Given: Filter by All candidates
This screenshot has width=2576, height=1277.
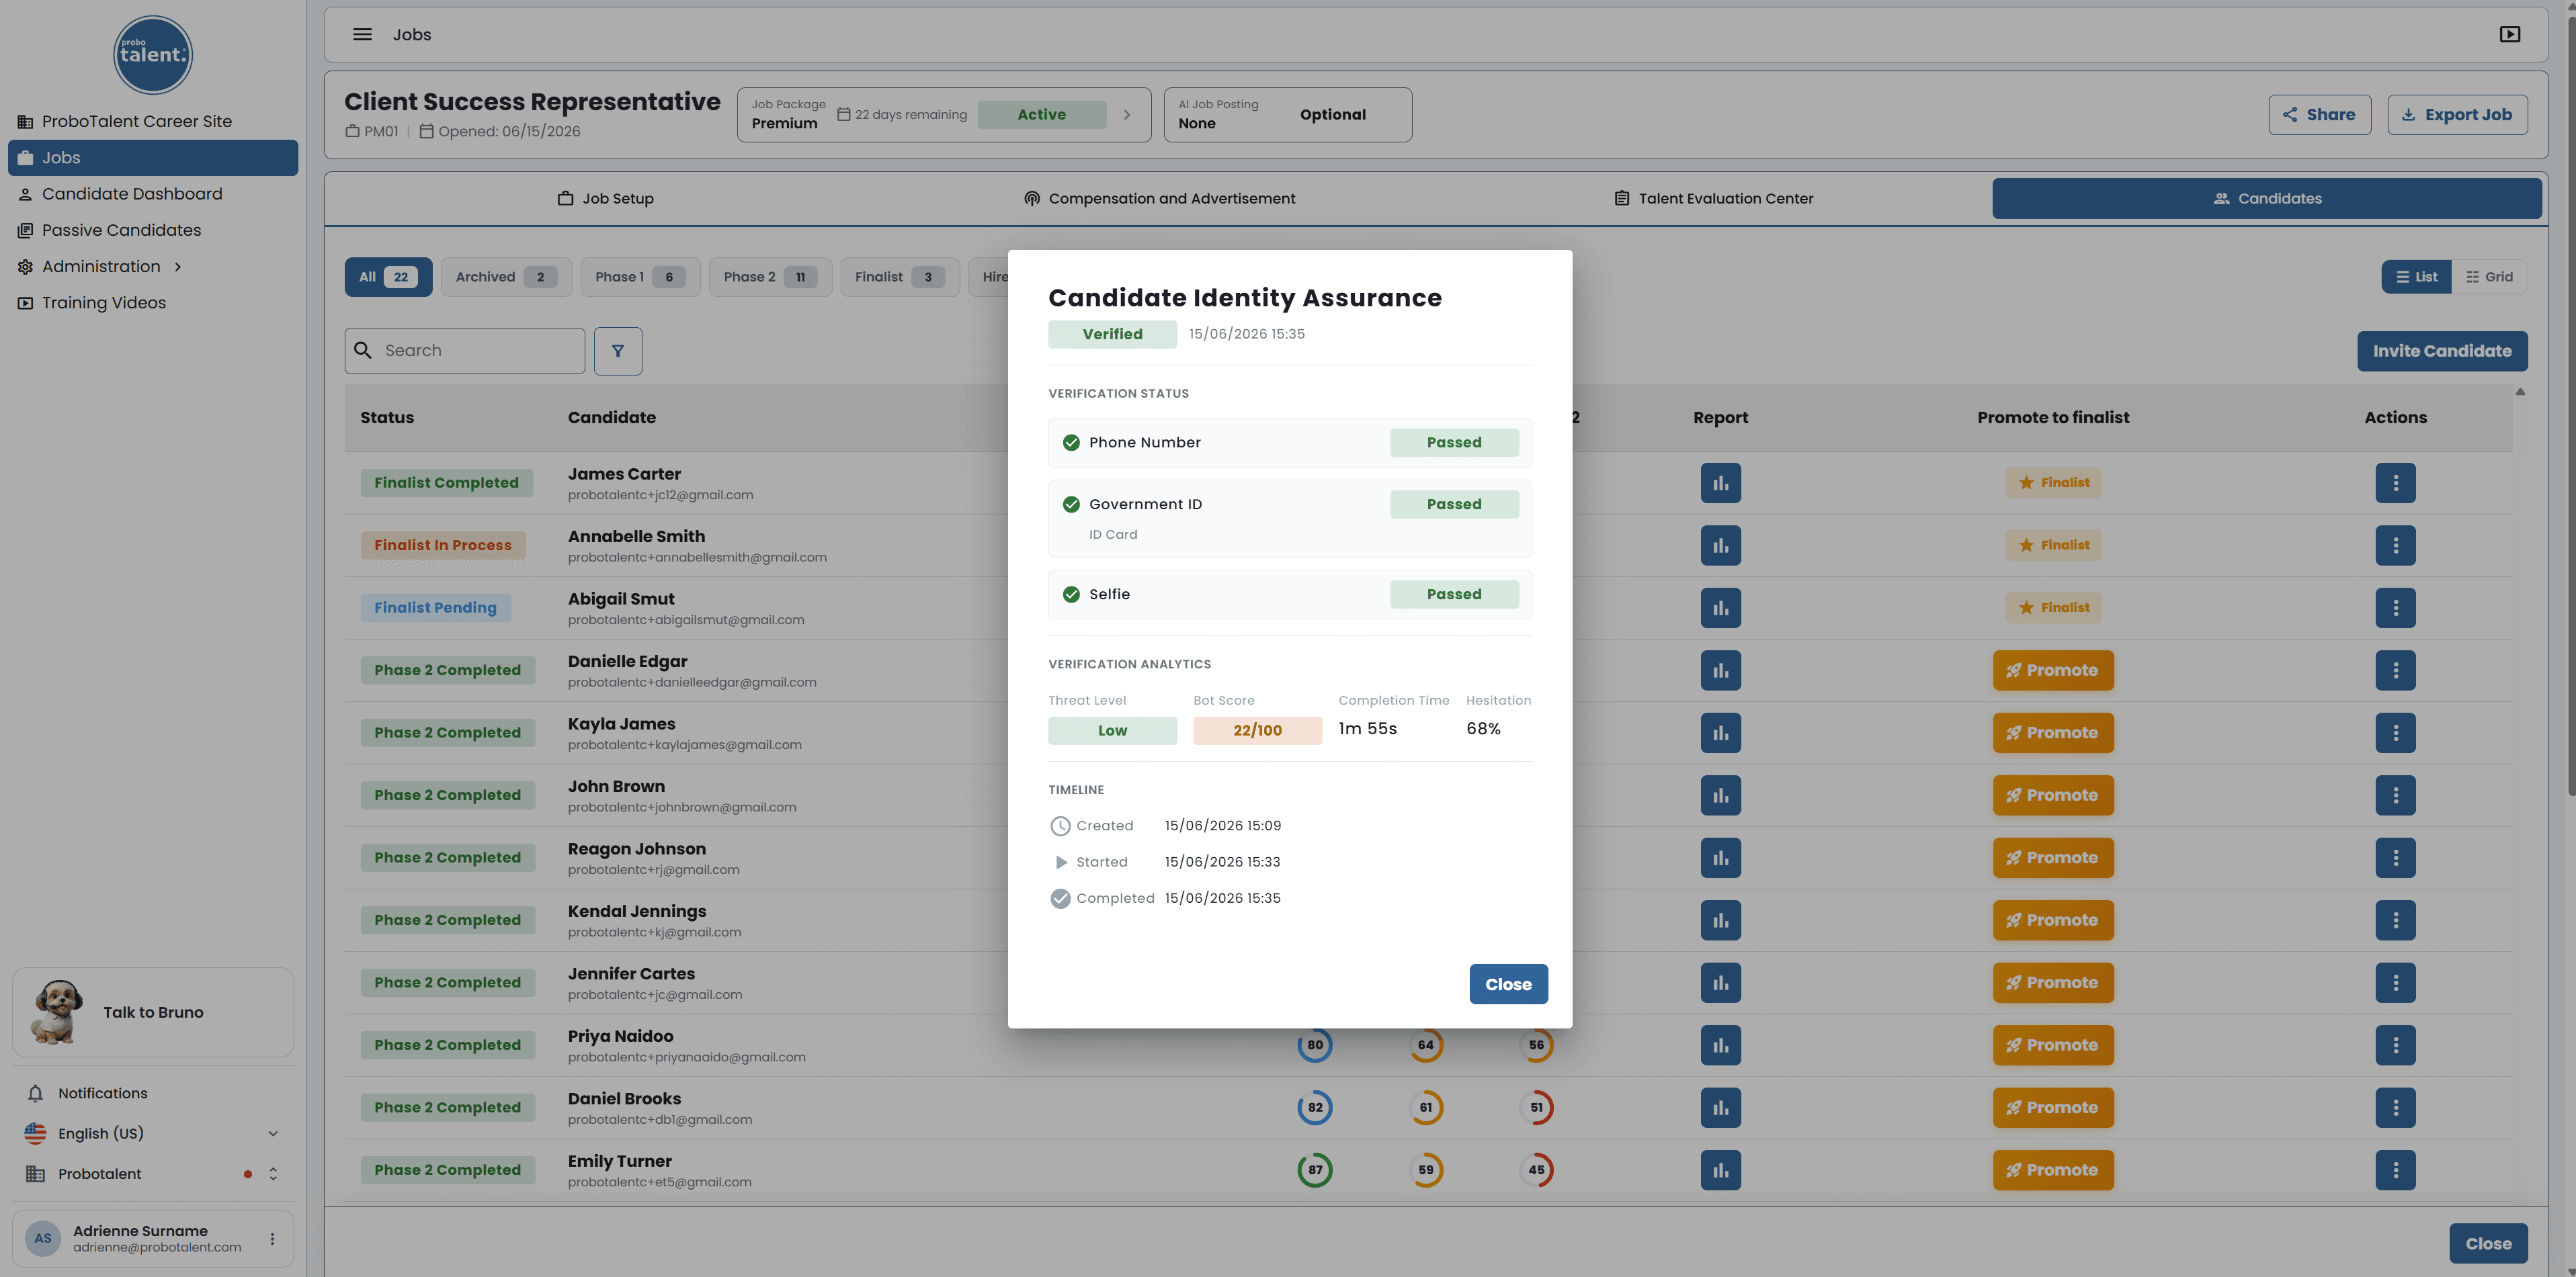Looking at the screenshot, I should tap(388, 277).
